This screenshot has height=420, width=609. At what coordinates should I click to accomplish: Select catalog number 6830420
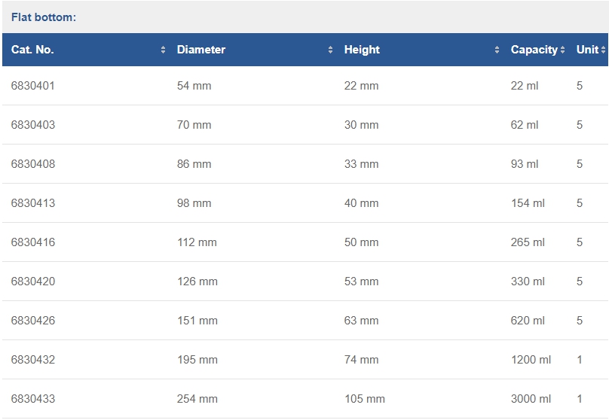click(33, 282)
